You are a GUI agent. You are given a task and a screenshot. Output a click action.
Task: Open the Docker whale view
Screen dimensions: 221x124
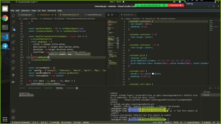click(13, 82)
